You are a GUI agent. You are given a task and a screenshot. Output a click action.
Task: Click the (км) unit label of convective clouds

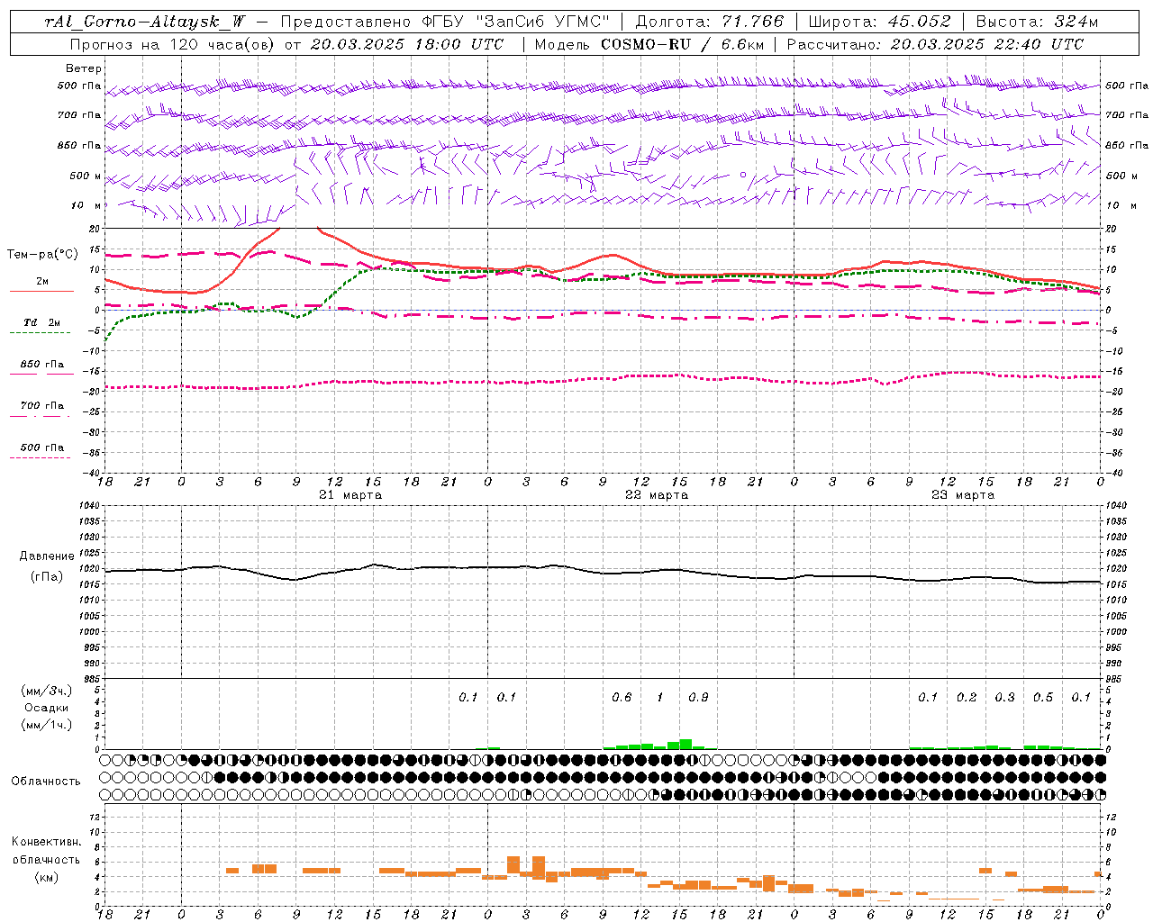click(46, 877)
